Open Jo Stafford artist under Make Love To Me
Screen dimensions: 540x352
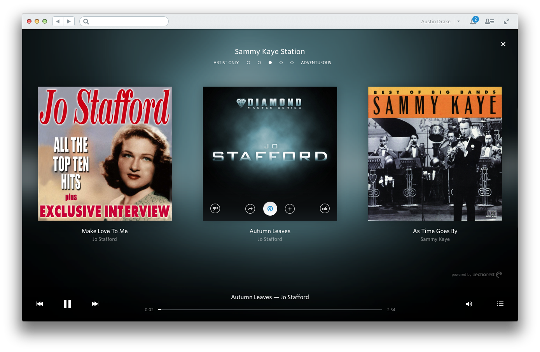click(105, 239)
